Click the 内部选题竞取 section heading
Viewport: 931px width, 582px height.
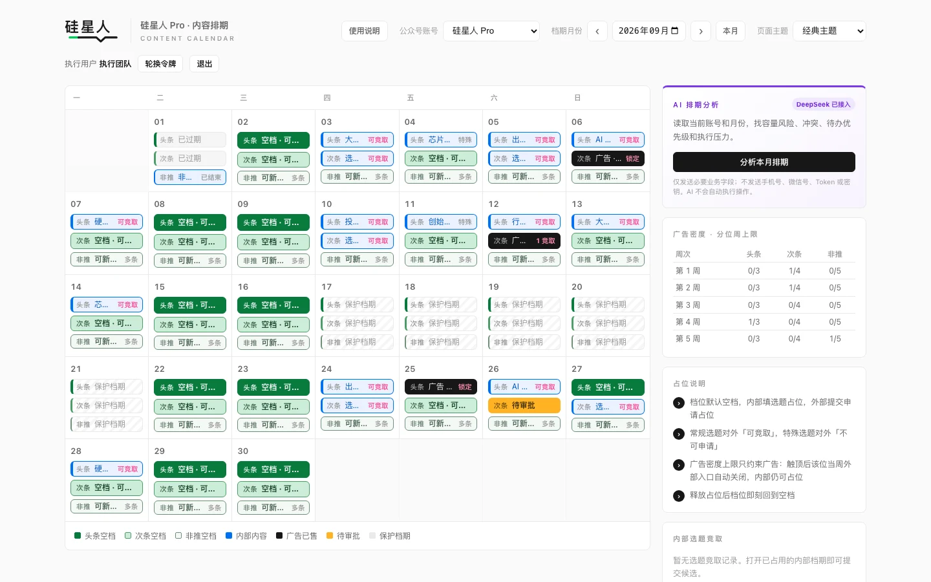(x=698, y=539)
